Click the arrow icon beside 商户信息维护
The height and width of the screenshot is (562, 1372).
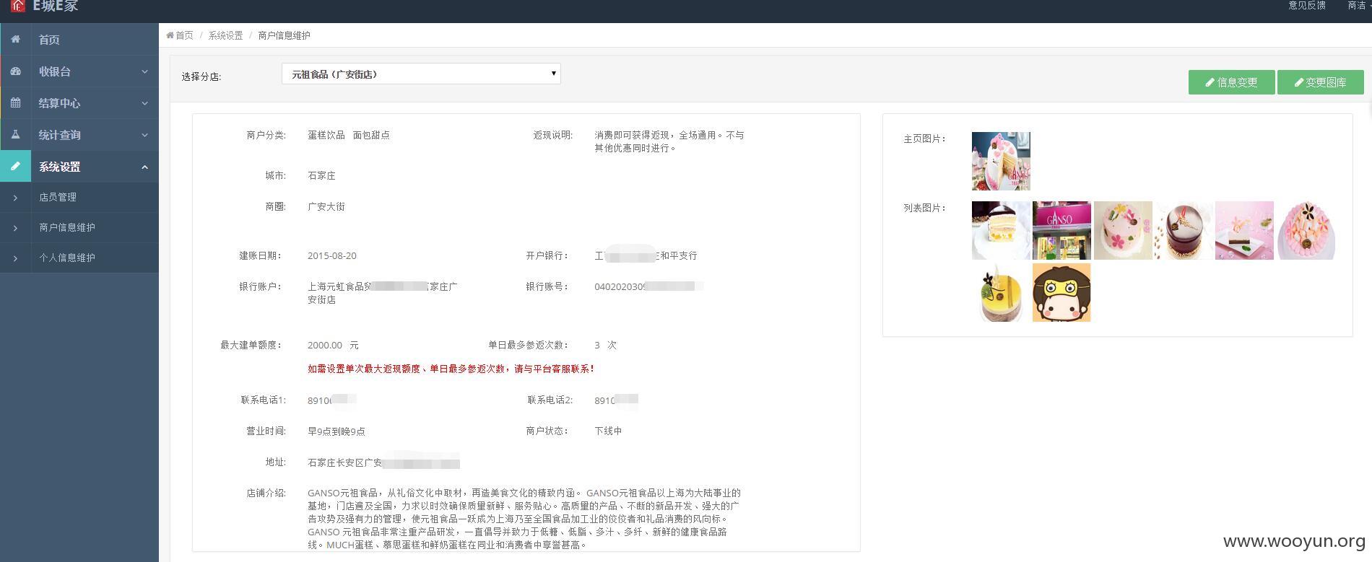(15, 228)
